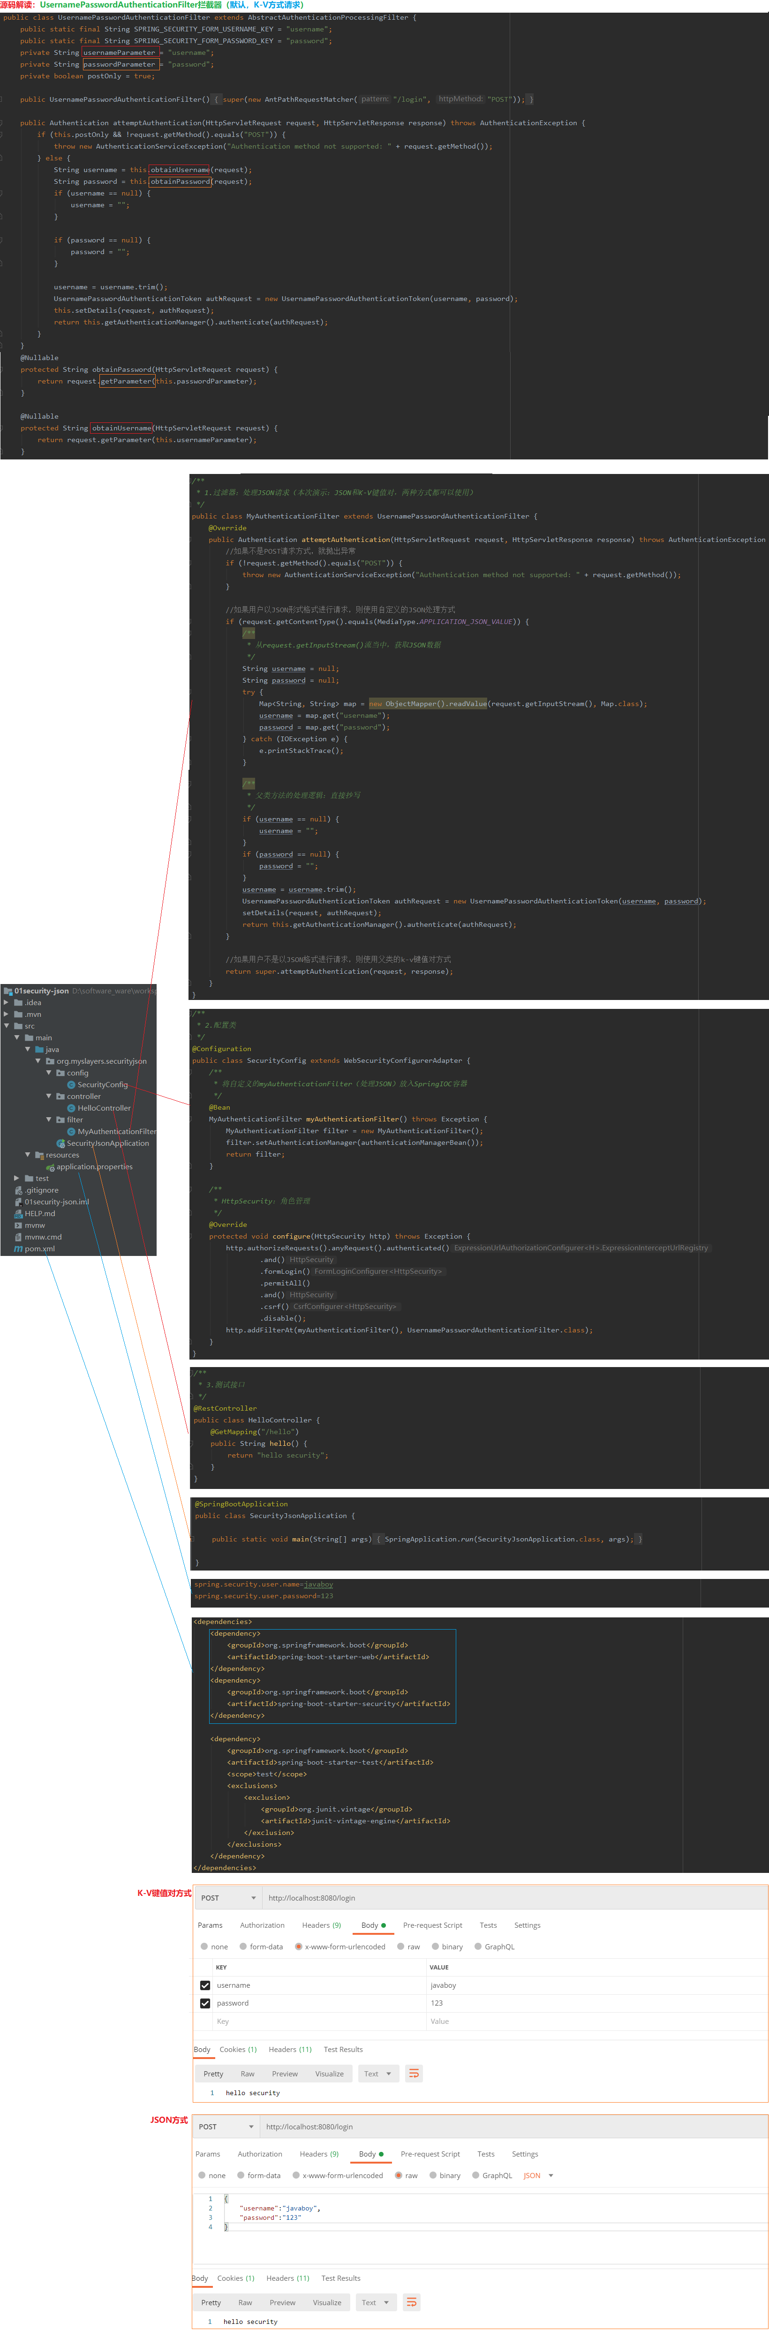Image resolution: width=769 pixels, height=2330 pixels.
Task: Uncheck the password key checkbox
Action: [204, 2004]
